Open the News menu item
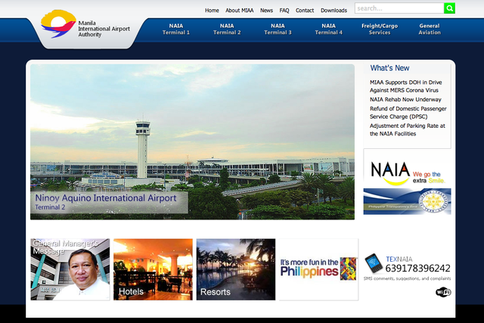Image resolution: width=484 pixels, height=323 pixels. [x=266, y=10]
